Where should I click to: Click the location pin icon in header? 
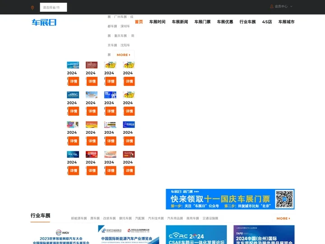click(32, 8)
